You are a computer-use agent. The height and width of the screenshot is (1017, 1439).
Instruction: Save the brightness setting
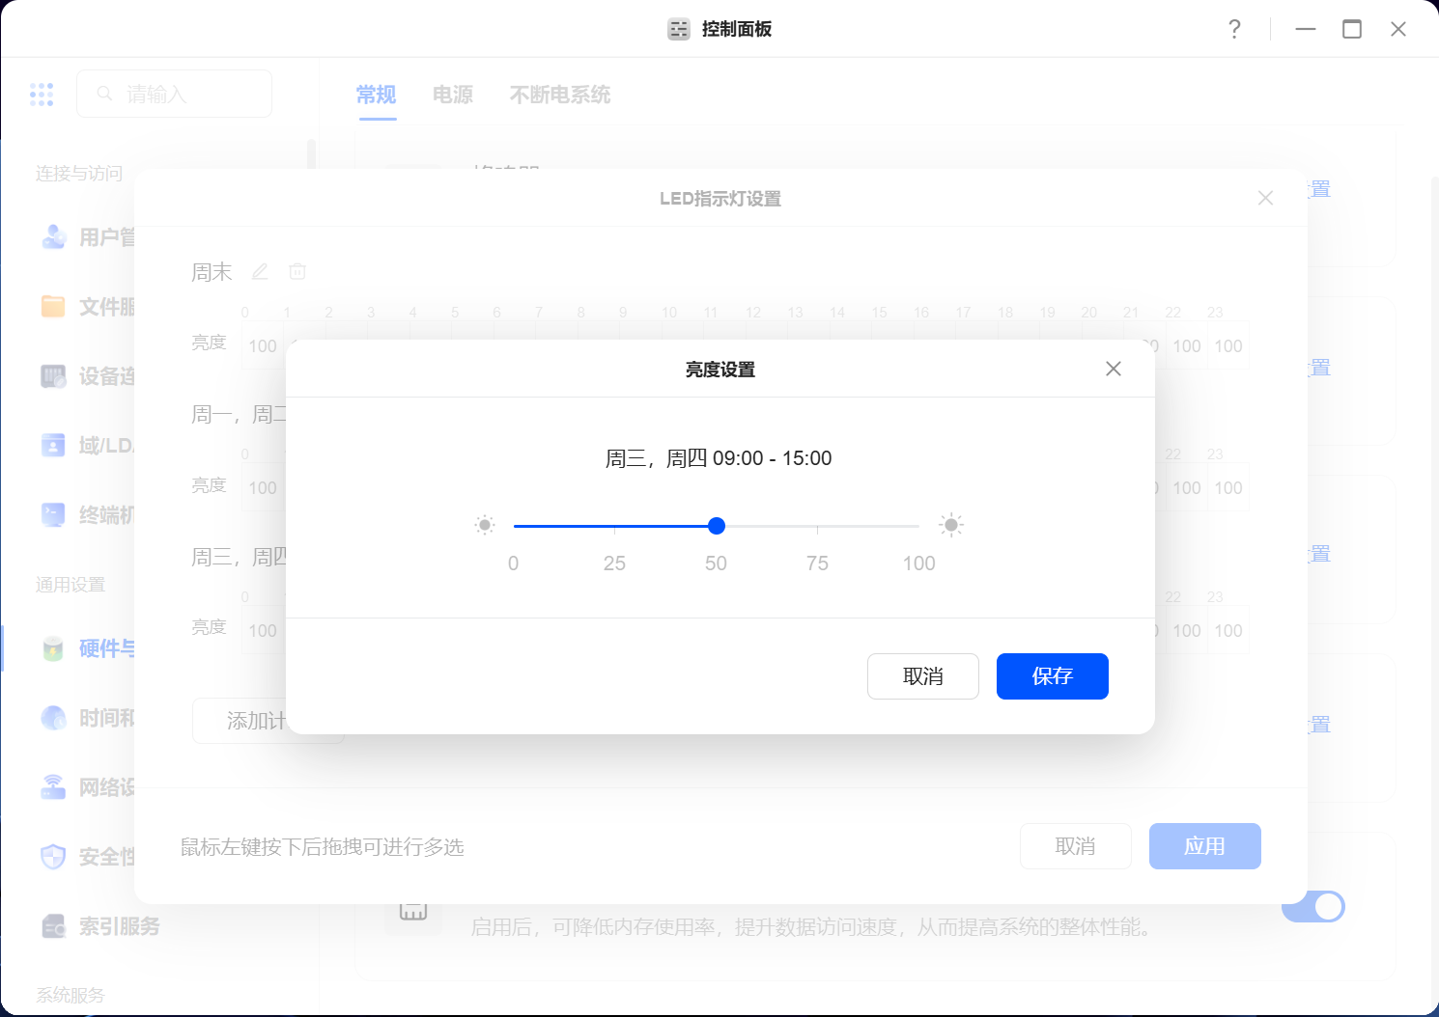(x=1052, y=676)
